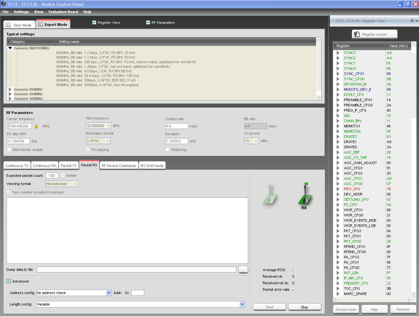This screenshot has height=317, width=419.
Task: Click the Symbol rate input field
Action: pos(177,126)
